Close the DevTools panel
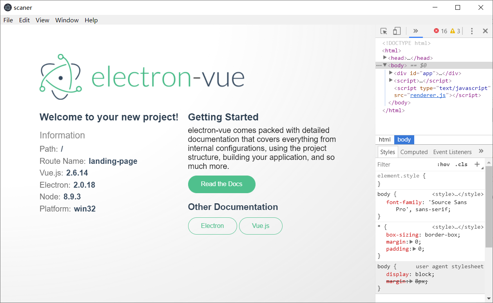Viewport: 493px width, 303px height. click(485, 31)
